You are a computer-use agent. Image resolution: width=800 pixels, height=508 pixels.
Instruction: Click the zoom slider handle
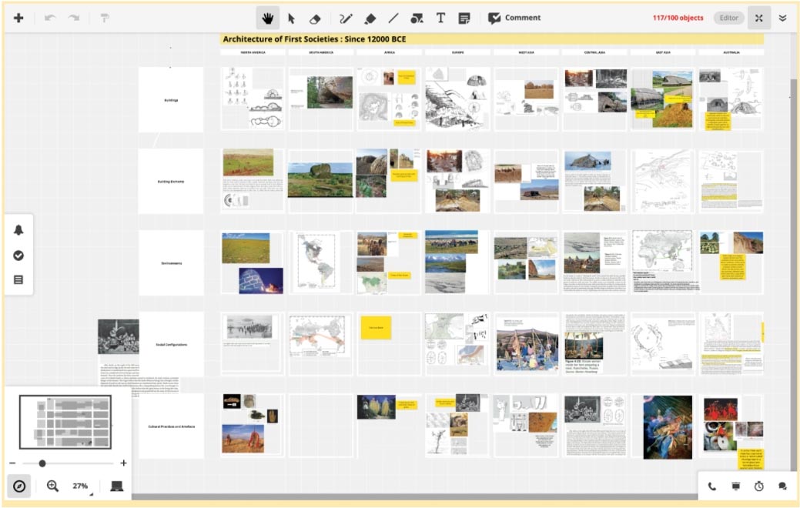[42, 463]
